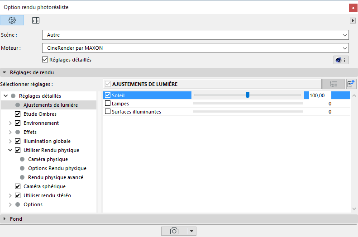Select Réglages détaillés in the tree
358x237 pixels.
click(40, 96)
